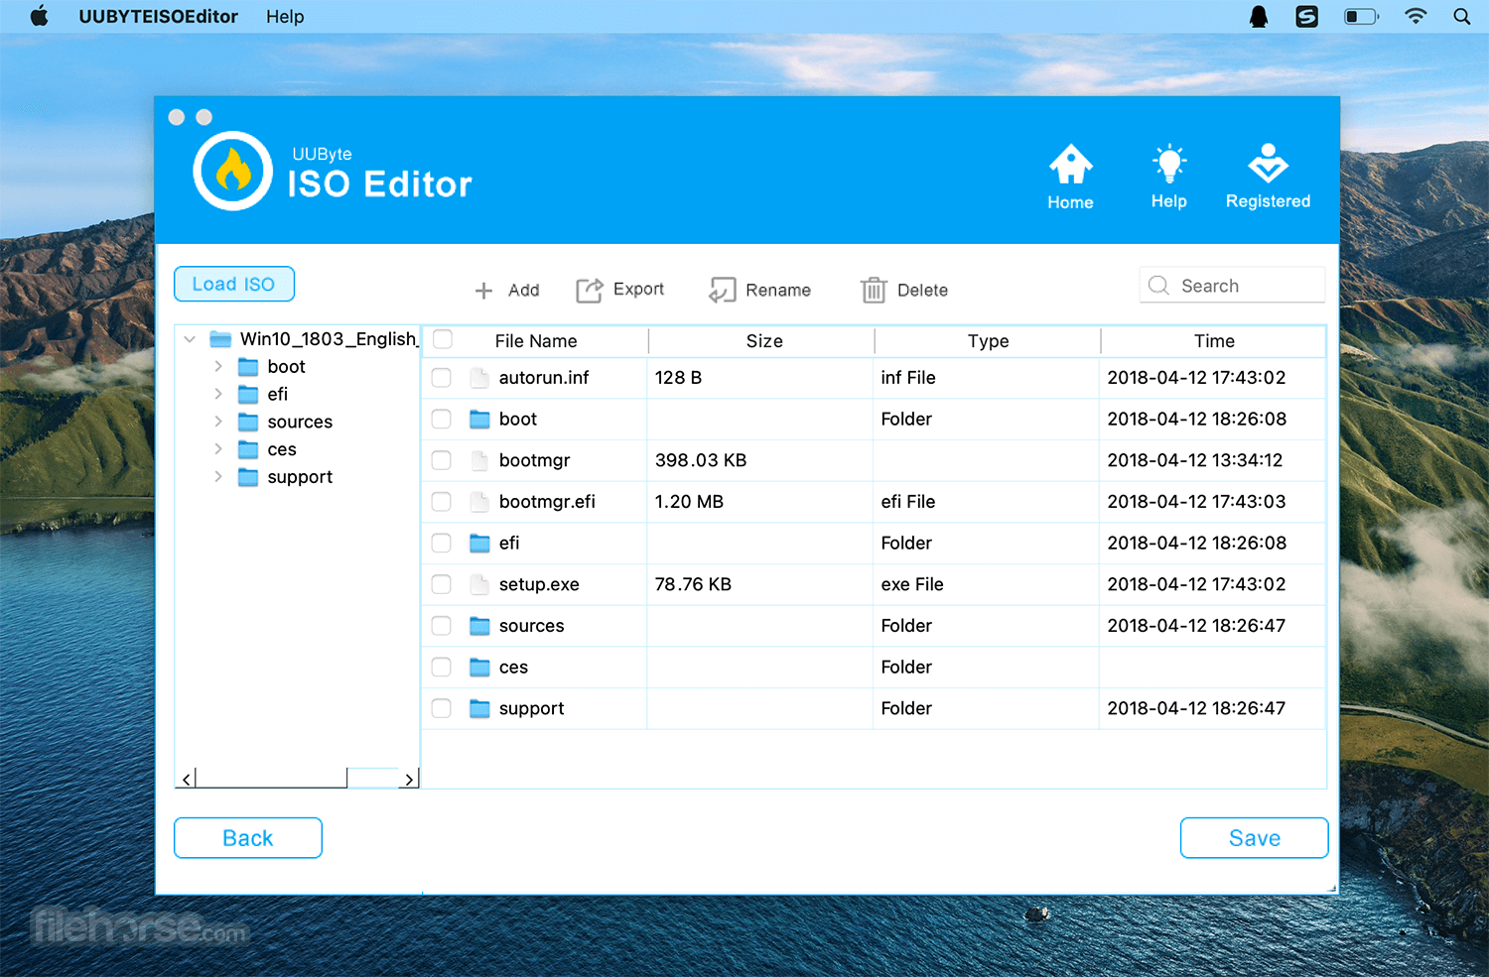Image resolution: width=1489 pixels, height=977 pixels.
Task: Check the autorun.inf checkbox
Action: click(442, 378)
